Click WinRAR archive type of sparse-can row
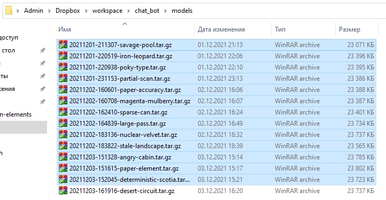The image size is (386, 200). (x=297, y=112)
